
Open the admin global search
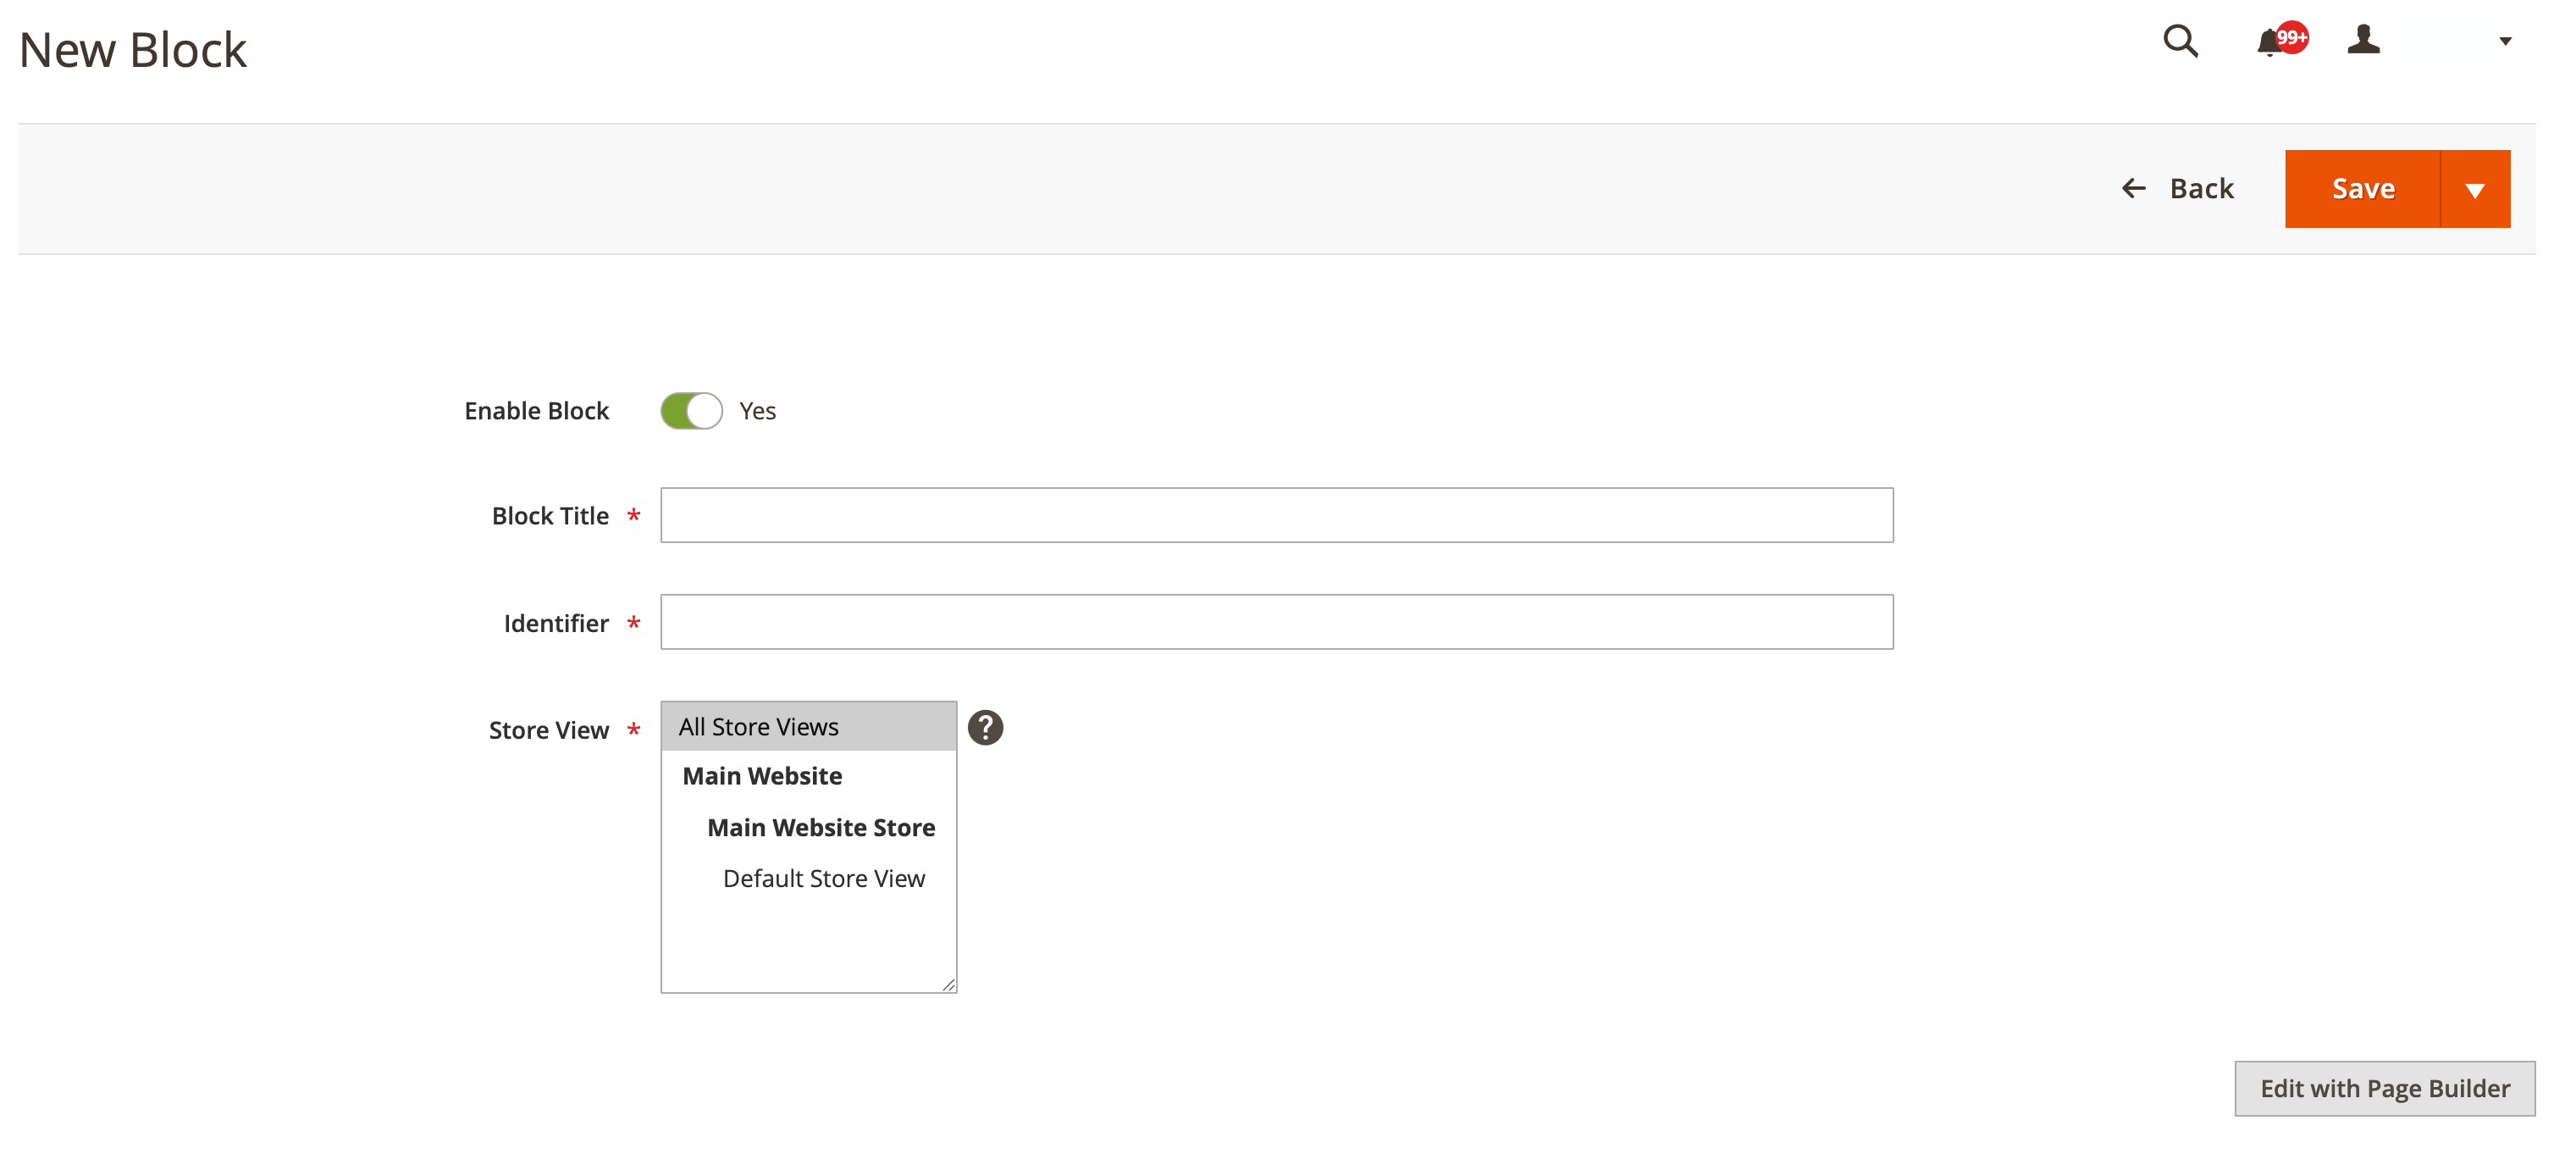[x=2181, y=42]
